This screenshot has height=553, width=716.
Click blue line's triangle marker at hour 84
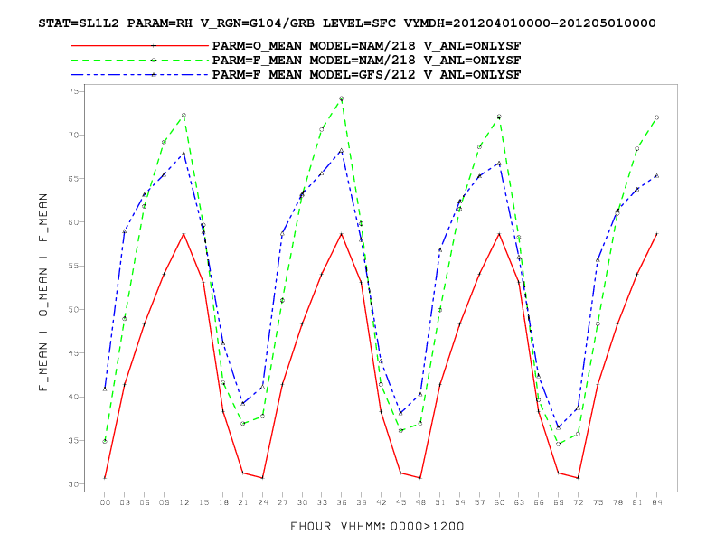click(x=656, y=175)
